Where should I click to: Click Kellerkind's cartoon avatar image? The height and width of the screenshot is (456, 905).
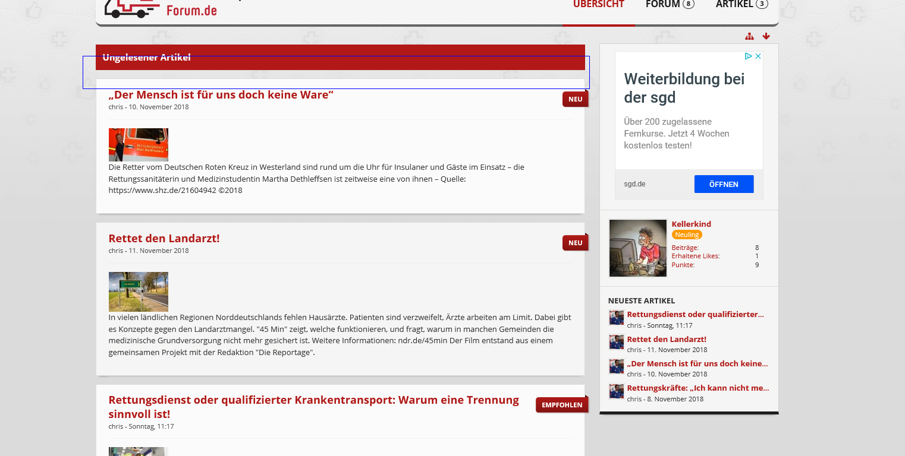click(638, 248)
